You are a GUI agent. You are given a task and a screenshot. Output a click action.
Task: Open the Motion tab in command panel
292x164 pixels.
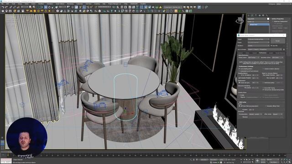coord(260,15)
